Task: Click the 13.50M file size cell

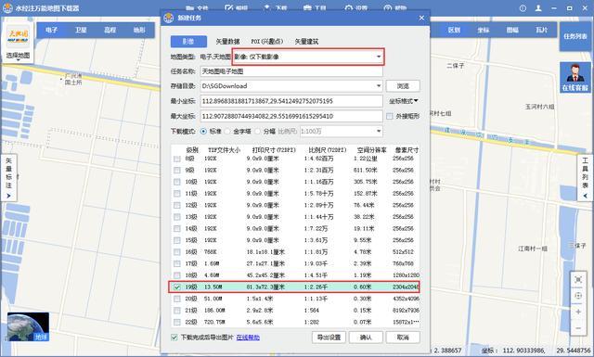Action: click(x=213, y=287)
